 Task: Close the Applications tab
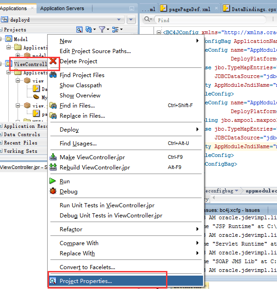32,8
